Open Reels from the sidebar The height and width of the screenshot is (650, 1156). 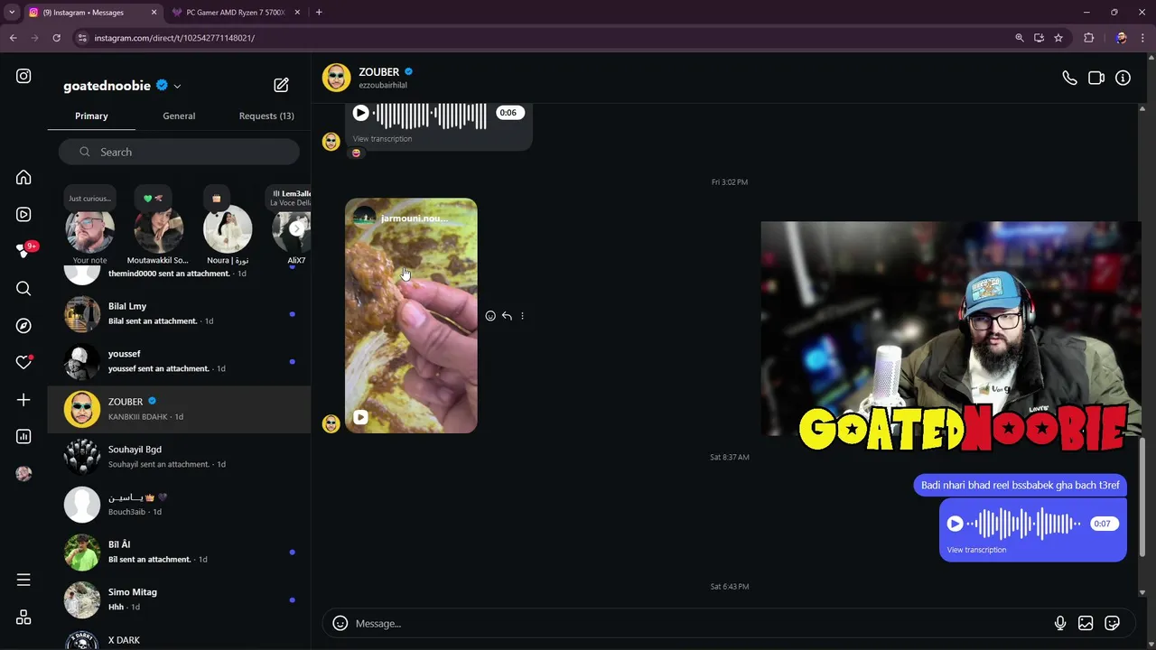click(23, 215)
